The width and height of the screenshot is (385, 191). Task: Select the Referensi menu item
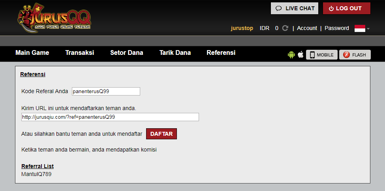point(221,53)
